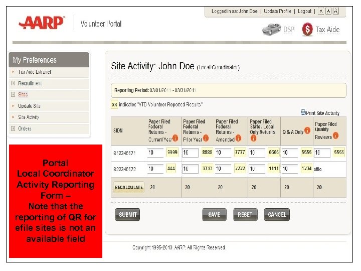This screenshot has width=361, height=271.
Task: Click the efile text in second row
Action: [317, 169]
